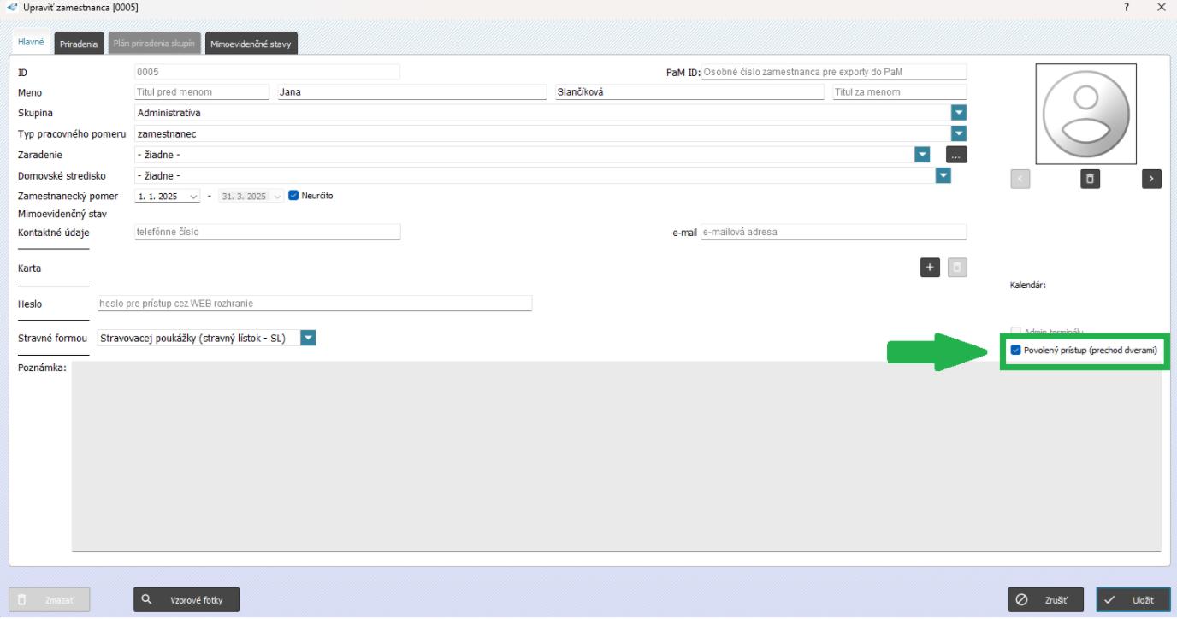1177x619 pixels.
Task: Click the Zmazať button
Action: [x=49, y=600]
